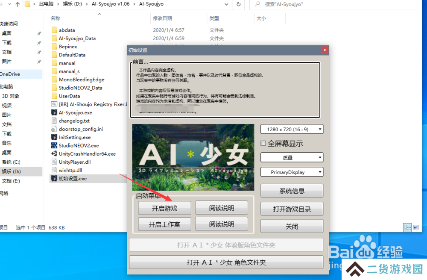Close the 初始设置 dialog with red X
Screen dimensions: 427x280
pyautogui.click(x=325, y=50)
